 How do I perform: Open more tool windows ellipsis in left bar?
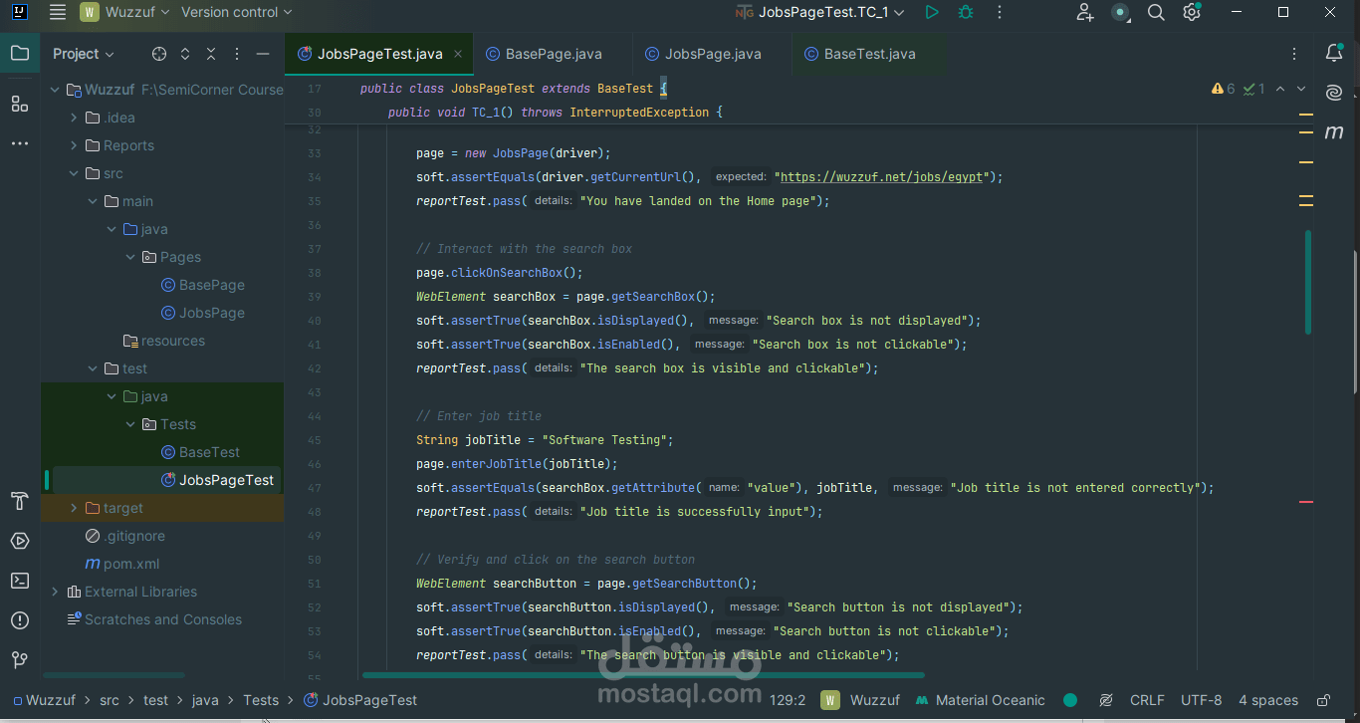point(20,143)
